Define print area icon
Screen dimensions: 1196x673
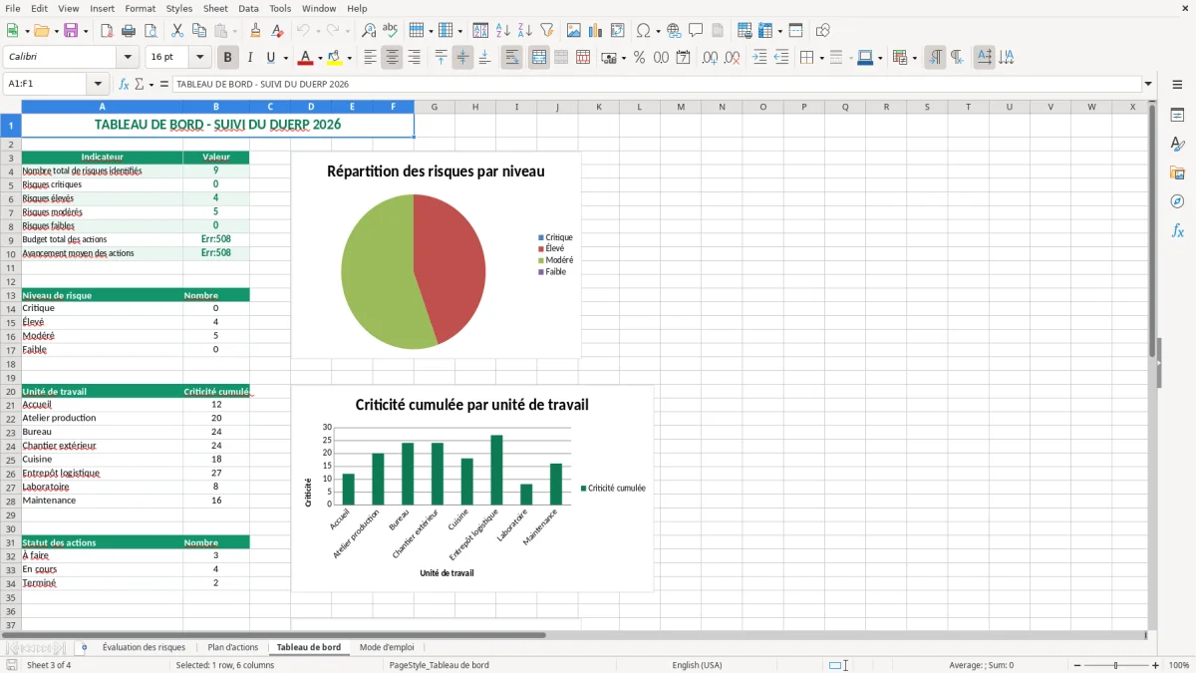coord(745,31)
